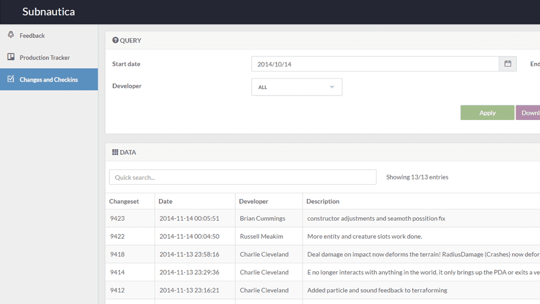This screenshot has height=304, width=540.
Task: Click date 2014-11-14 00:05:51
Action: click(190, 218)
